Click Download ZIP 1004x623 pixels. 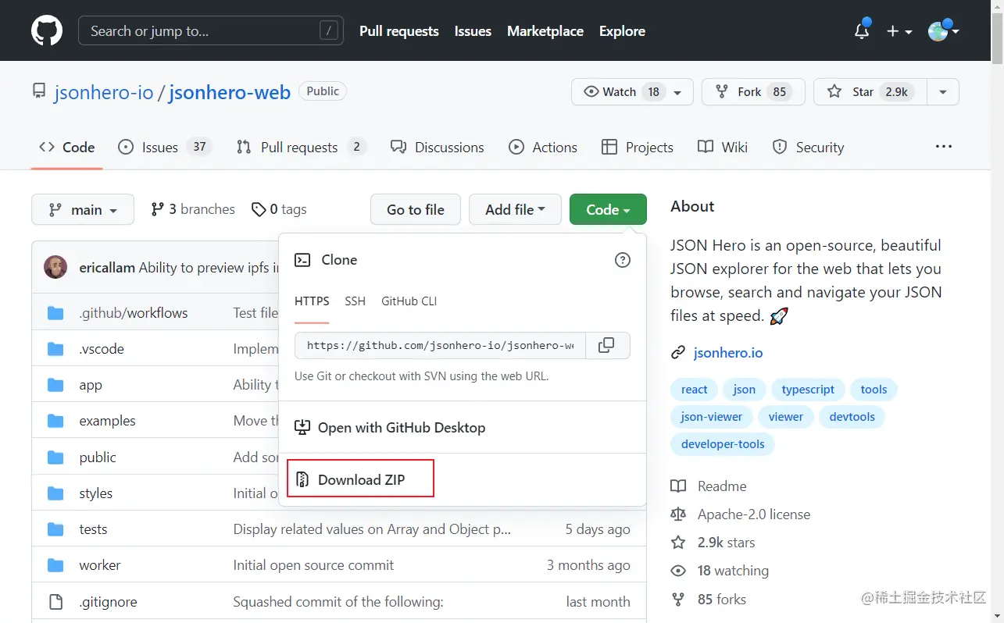(360, 479)
